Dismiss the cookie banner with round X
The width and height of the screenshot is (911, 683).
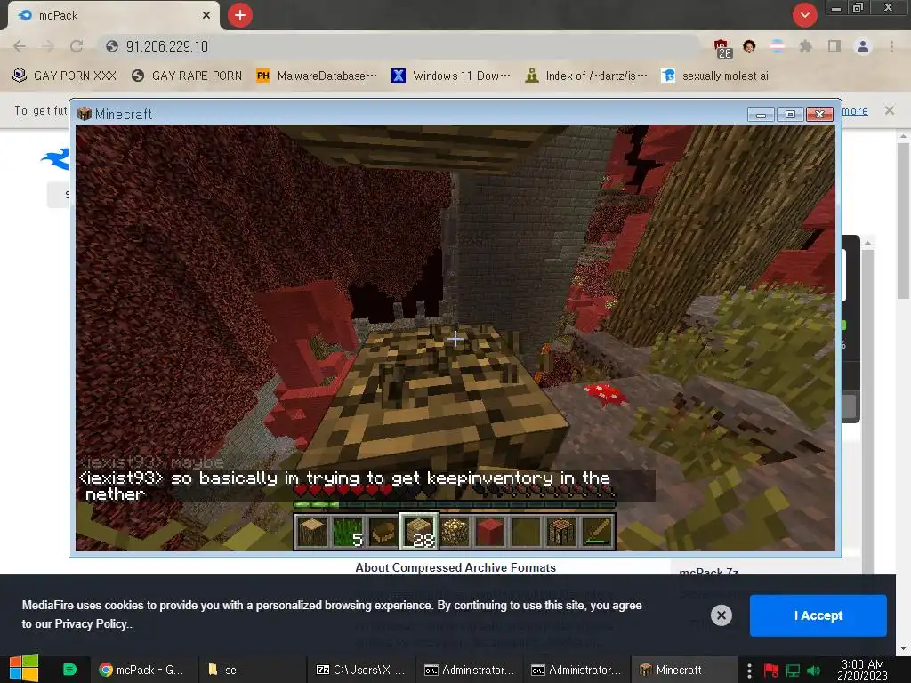721,615
